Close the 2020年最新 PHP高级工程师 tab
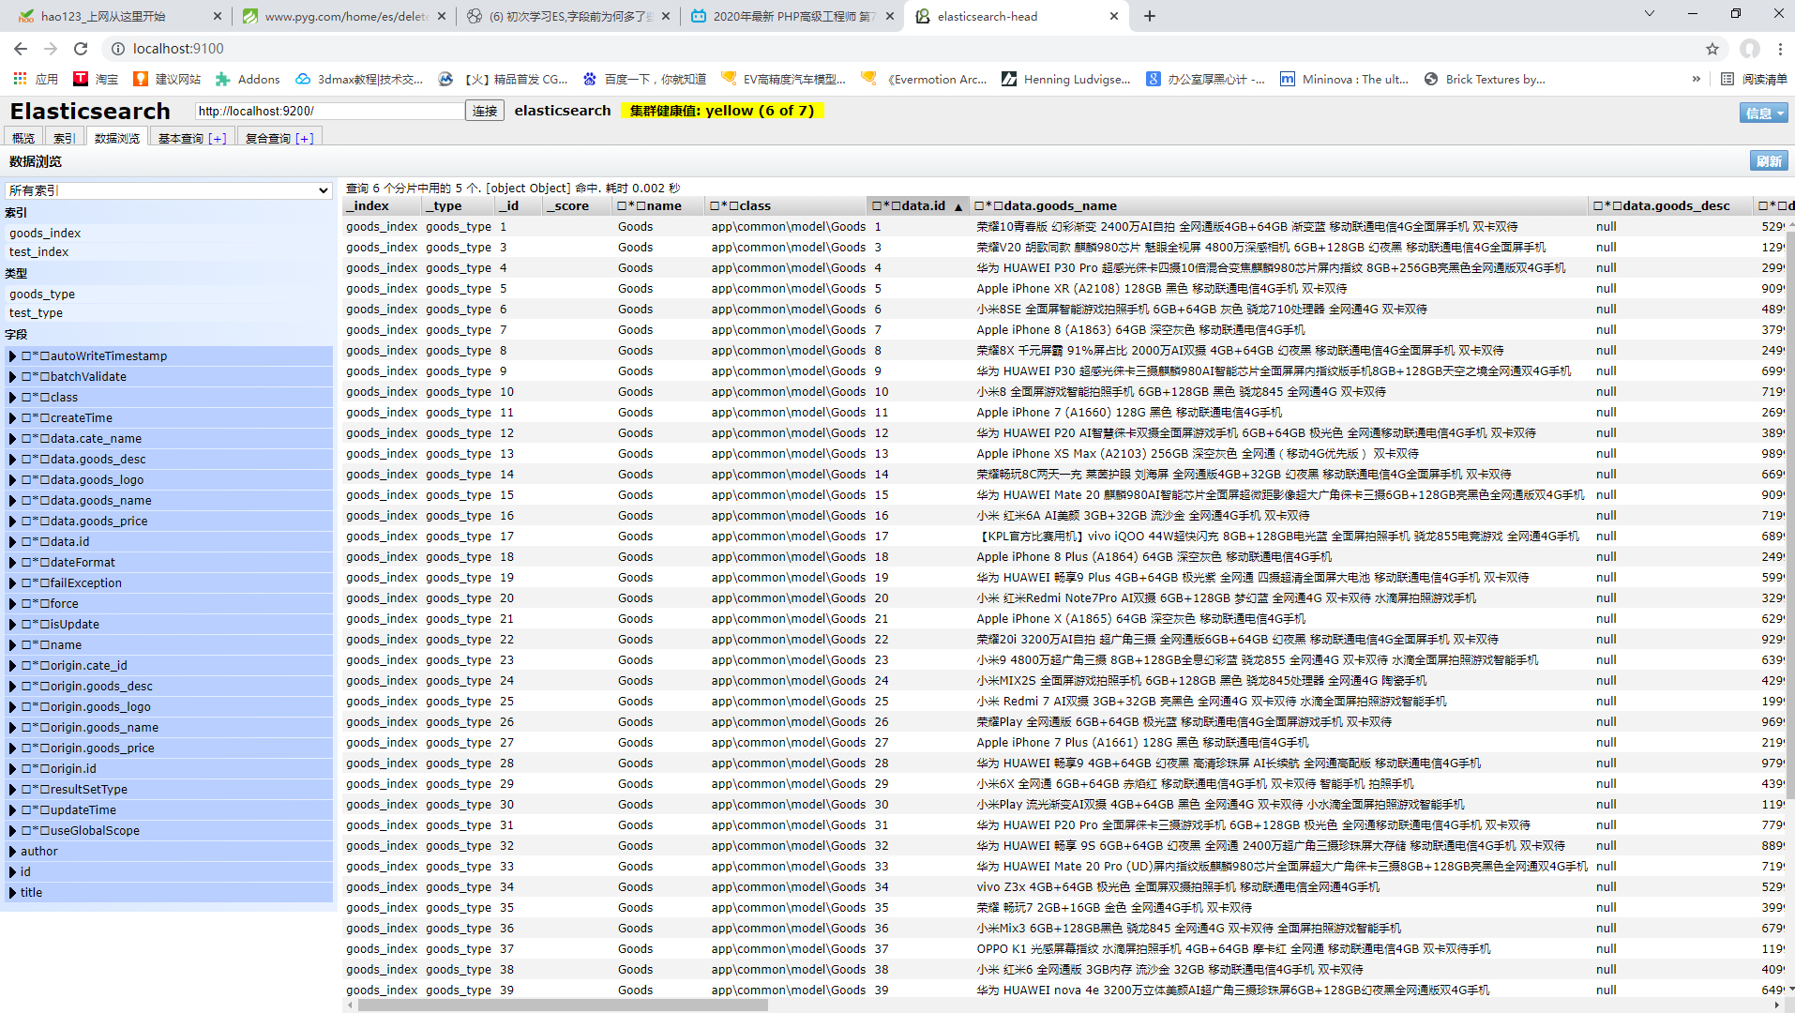Image resolution: width=1795 pixels, height=1013 pixels. [890, 16]
